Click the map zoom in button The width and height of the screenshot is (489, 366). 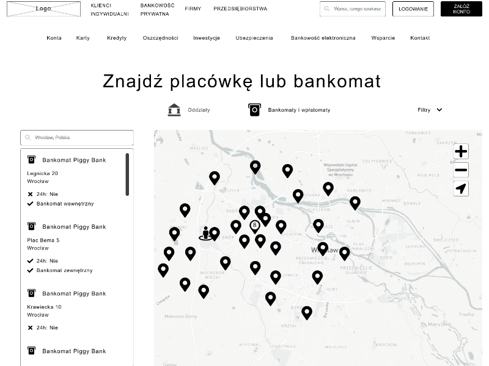461,150
